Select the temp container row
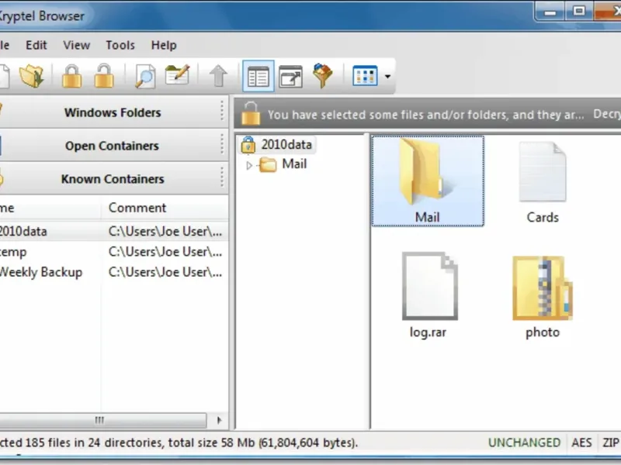 click(x=114, y=252)
